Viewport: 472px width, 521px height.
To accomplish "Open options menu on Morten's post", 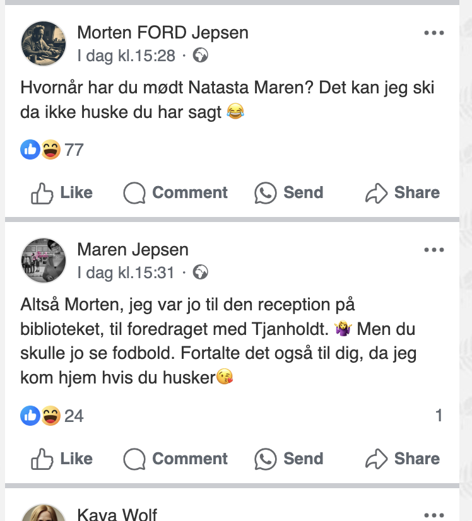I will (x=434, y=33).
